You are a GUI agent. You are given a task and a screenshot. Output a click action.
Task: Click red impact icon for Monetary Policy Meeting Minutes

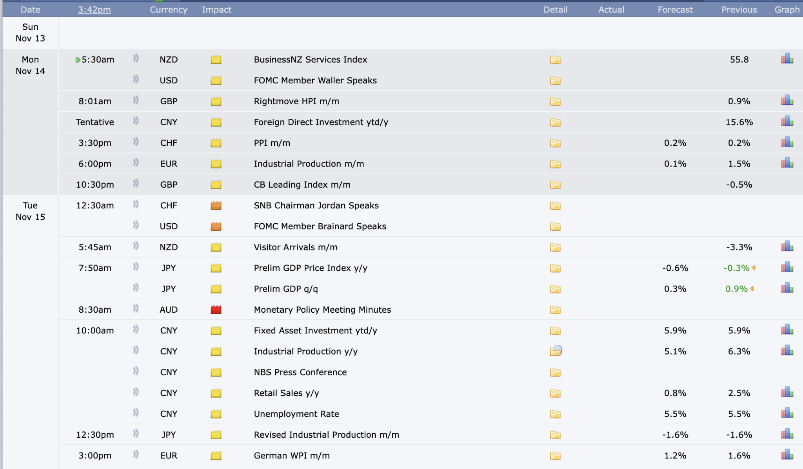point(216,310)
